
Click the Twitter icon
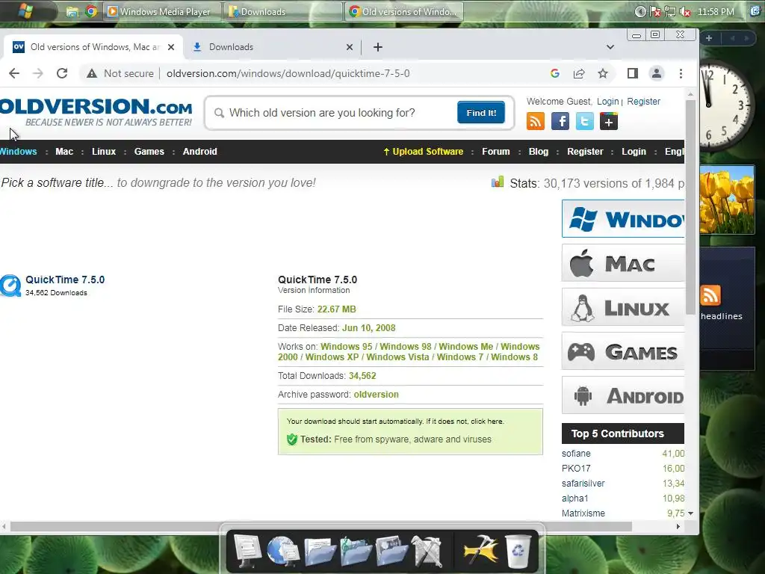point(584,120)
